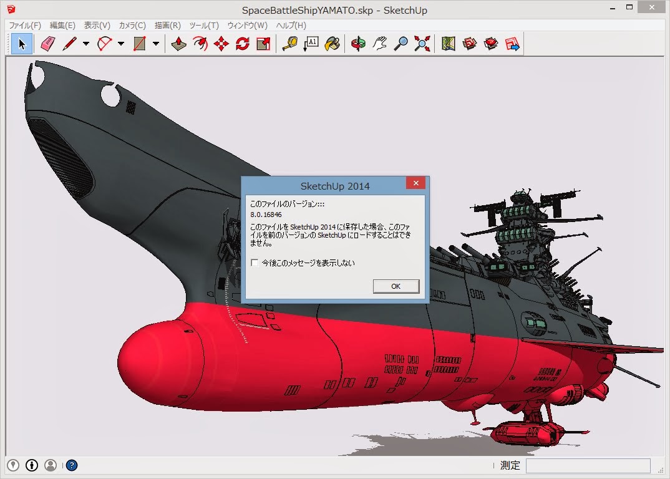Screen dimensions: 670x479
Task: Select the Rectangle shape tool
Action: [x=139, y=44]
